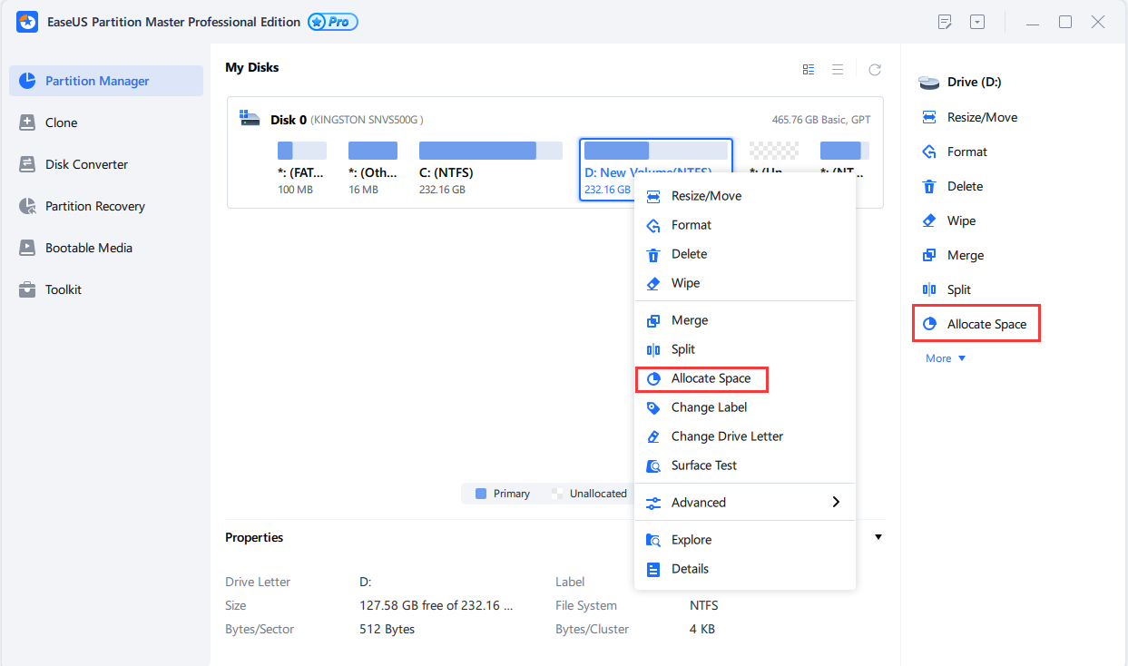Image resolution: width=1128 pixels, height=666 pixels.
Task: Switch My Disks to grid view
Action: coord(809,69)
